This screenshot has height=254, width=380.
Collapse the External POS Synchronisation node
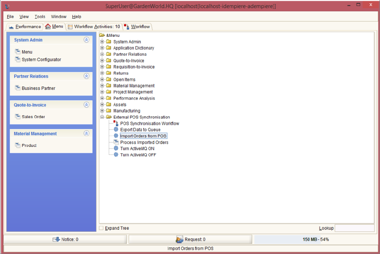102,117
